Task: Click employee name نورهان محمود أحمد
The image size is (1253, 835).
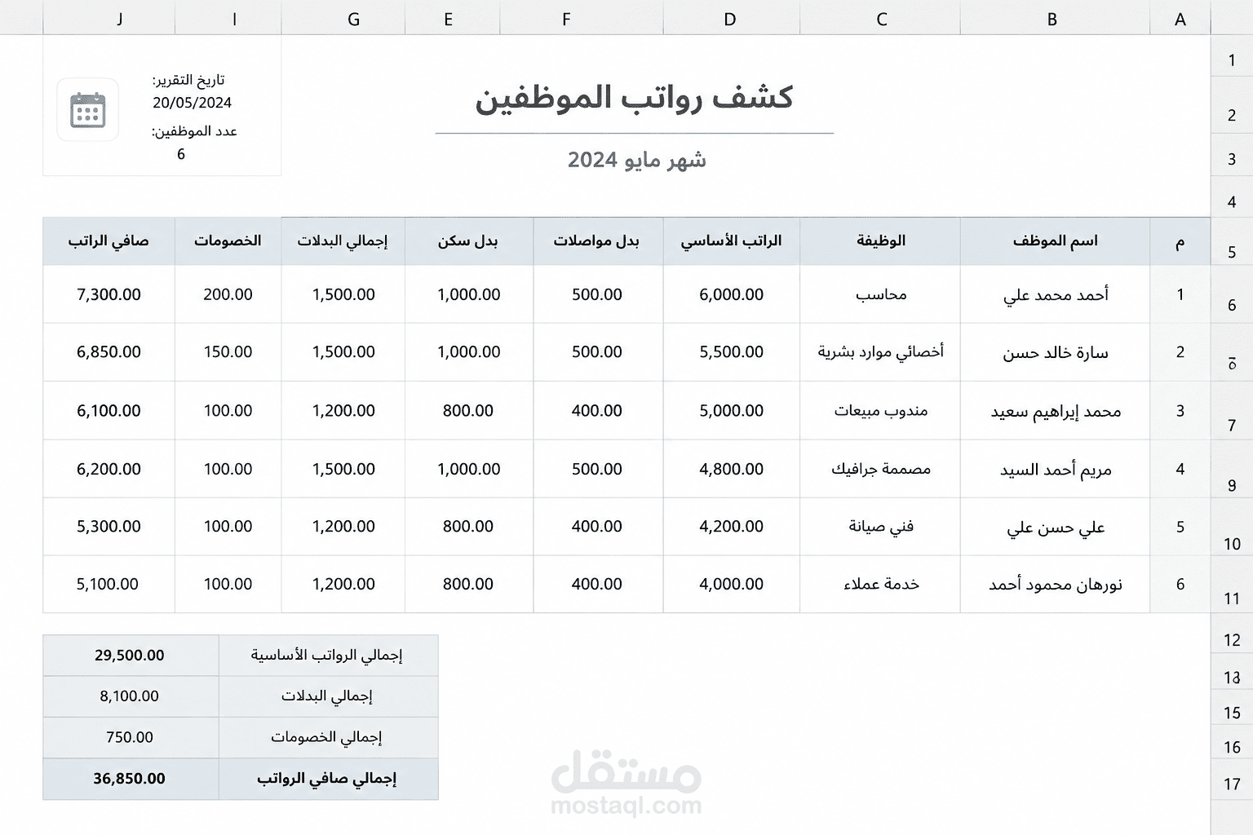Action: [x=1056, y=585]
